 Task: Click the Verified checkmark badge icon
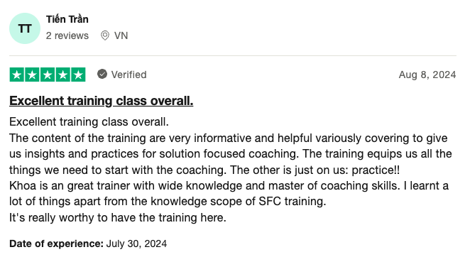pyautogui.click(x=102, y=74)
